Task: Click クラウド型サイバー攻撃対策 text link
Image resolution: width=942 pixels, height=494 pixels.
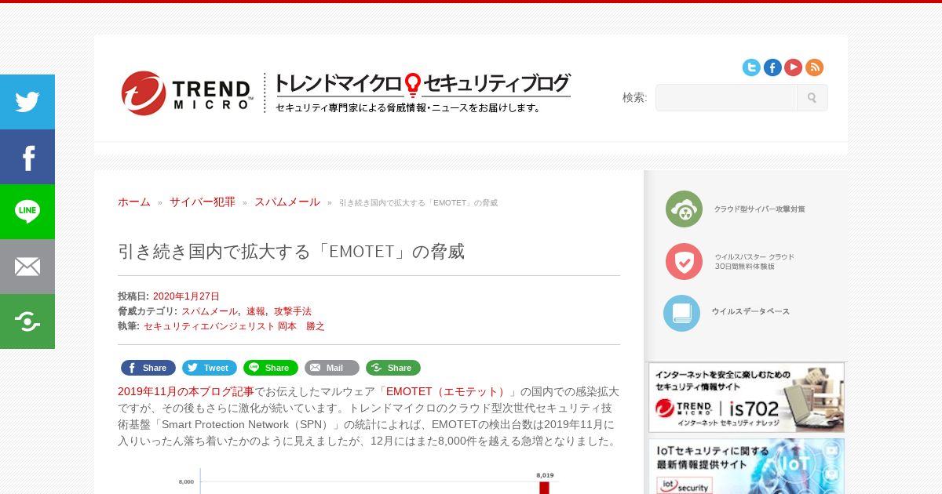Action: coord(759,209)
